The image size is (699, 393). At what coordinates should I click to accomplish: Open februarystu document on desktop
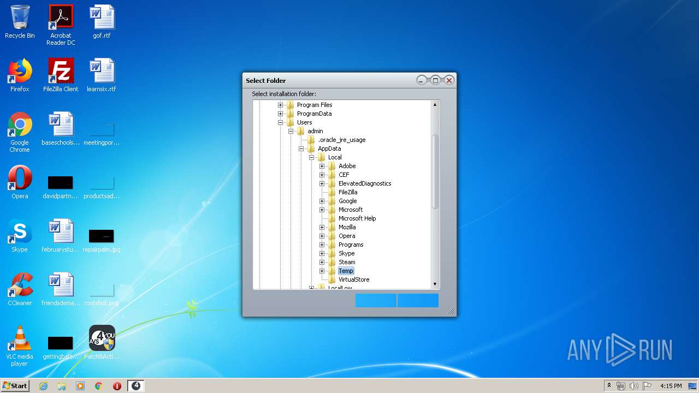(x=61, y=236)
